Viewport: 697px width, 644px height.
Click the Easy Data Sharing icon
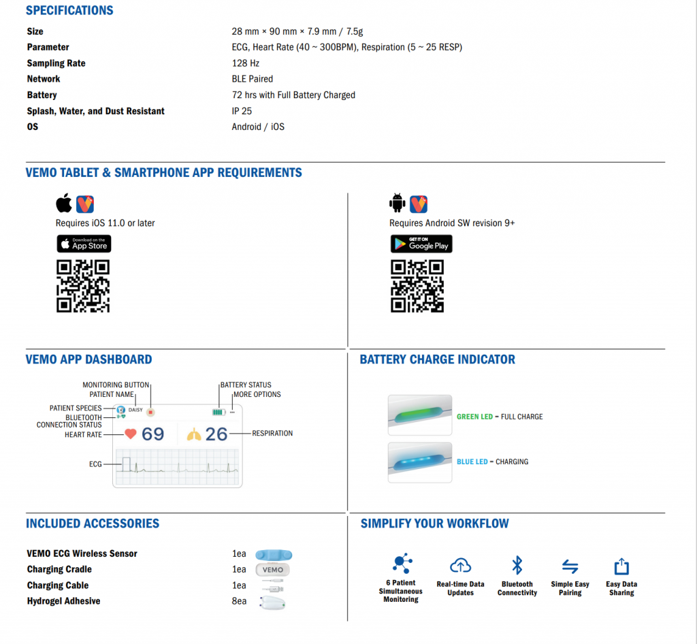pyautogui.click(x=621, y=566)
